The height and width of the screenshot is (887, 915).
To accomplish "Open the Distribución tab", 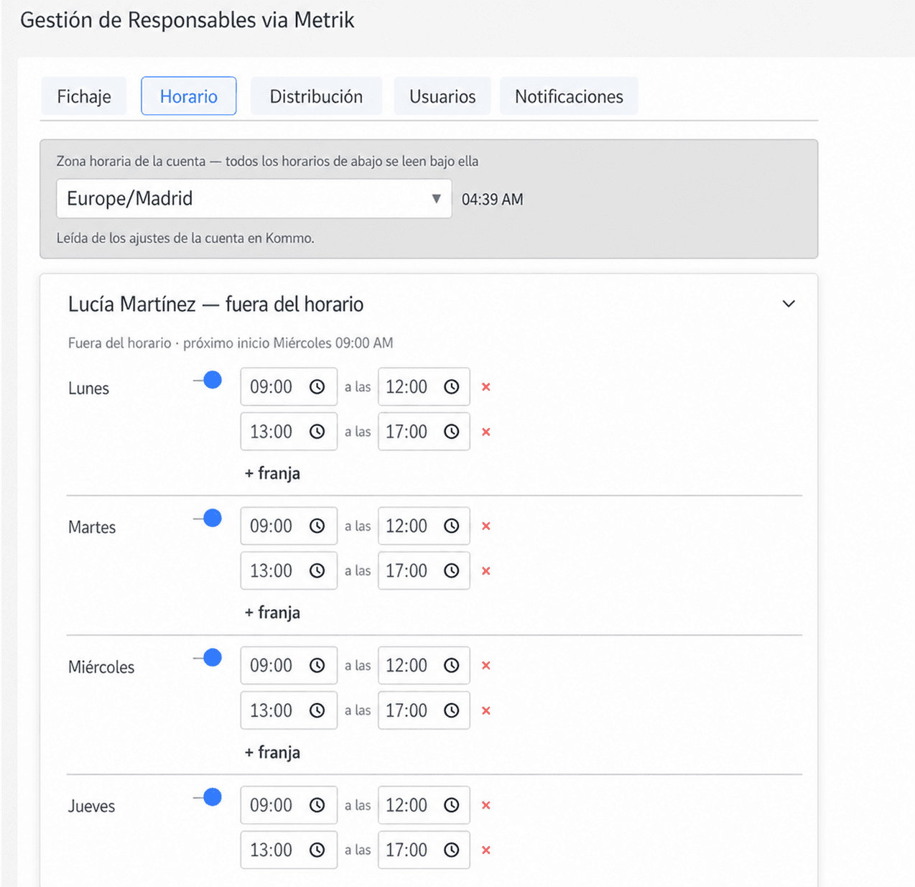I will click(316, 96).
